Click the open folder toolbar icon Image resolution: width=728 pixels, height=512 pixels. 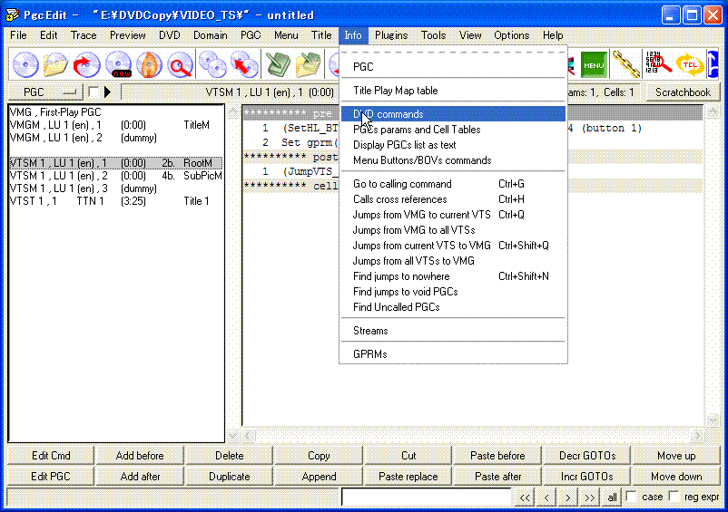point(55,64)
